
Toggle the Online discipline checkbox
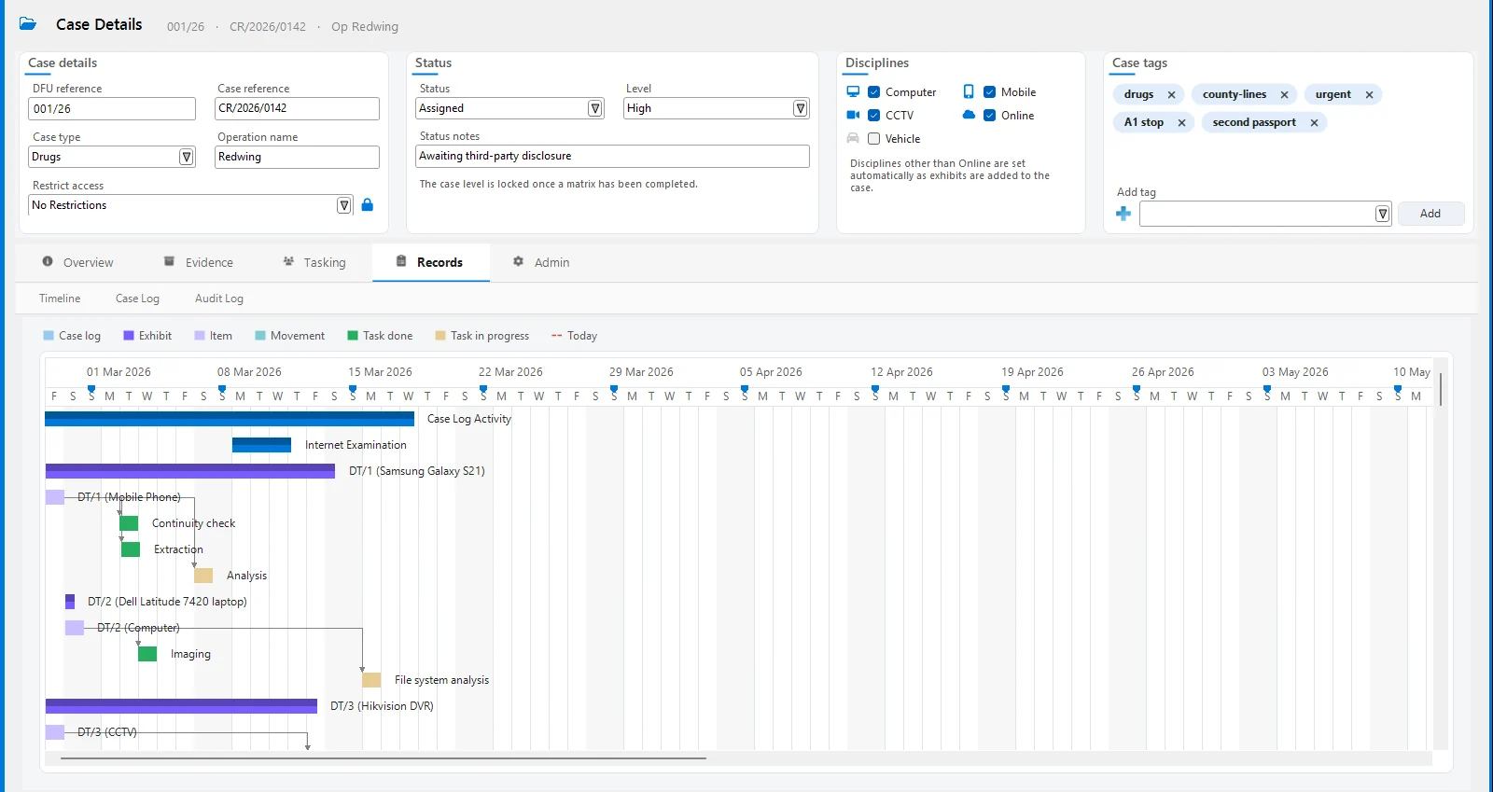point(990,116)
